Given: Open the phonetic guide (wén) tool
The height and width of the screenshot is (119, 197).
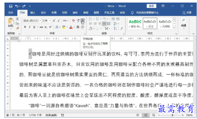Looking at the screenshot, I should pos(78,20).
